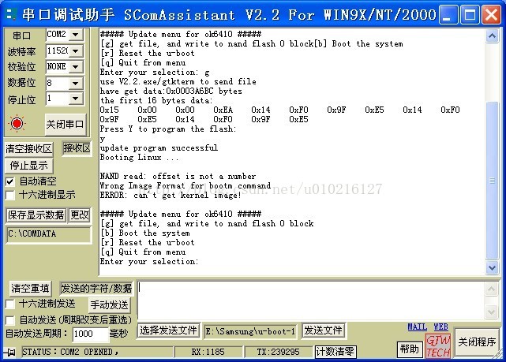Click the 帮助 button
The height and width of the screenshot is (362, 506).
(x=410, y=349)
